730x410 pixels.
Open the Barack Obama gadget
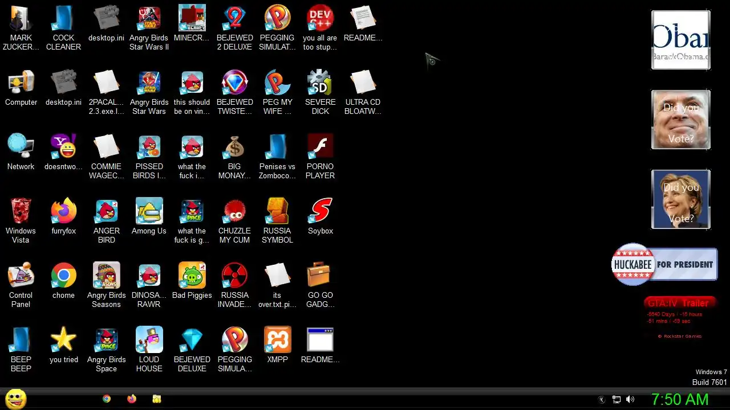coord(681,40)
